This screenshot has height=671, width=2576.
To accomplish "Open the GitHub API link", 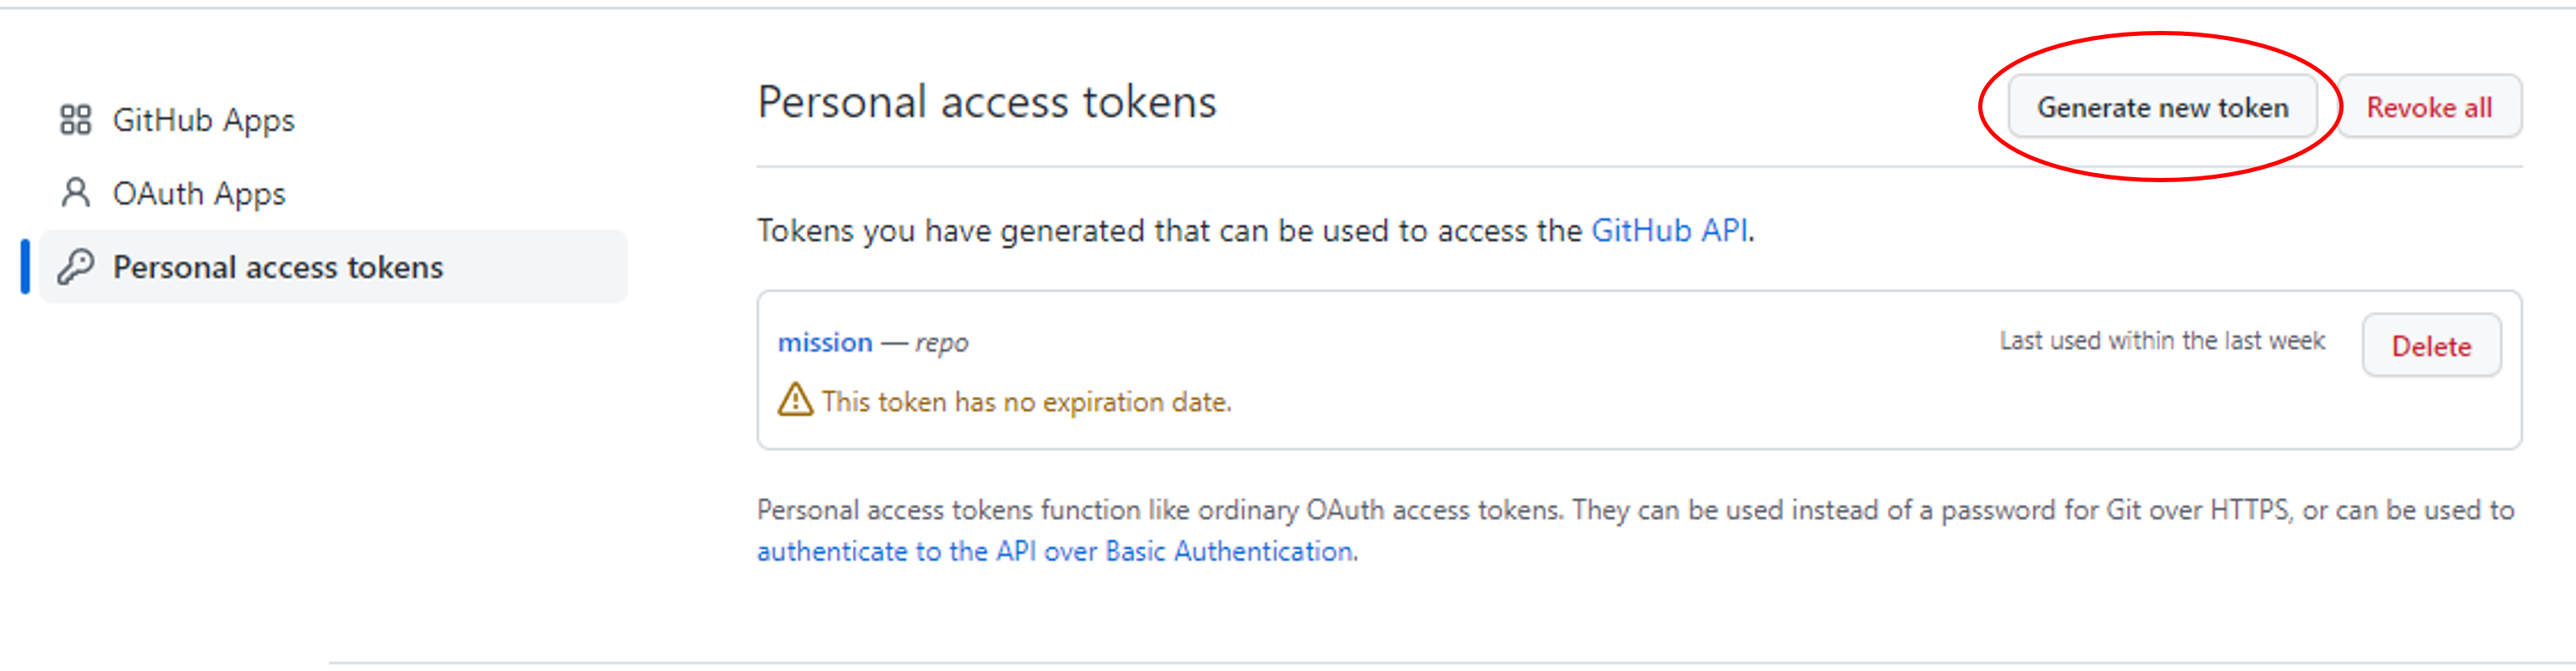I will 1669,231.
